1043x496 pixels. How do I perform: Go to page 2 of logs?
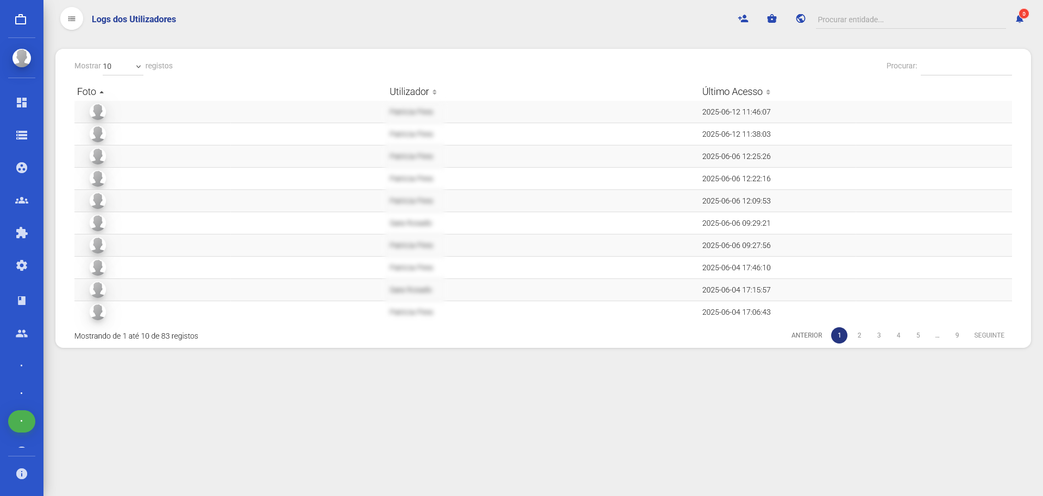pyautogui.click(x=859, y=335)
